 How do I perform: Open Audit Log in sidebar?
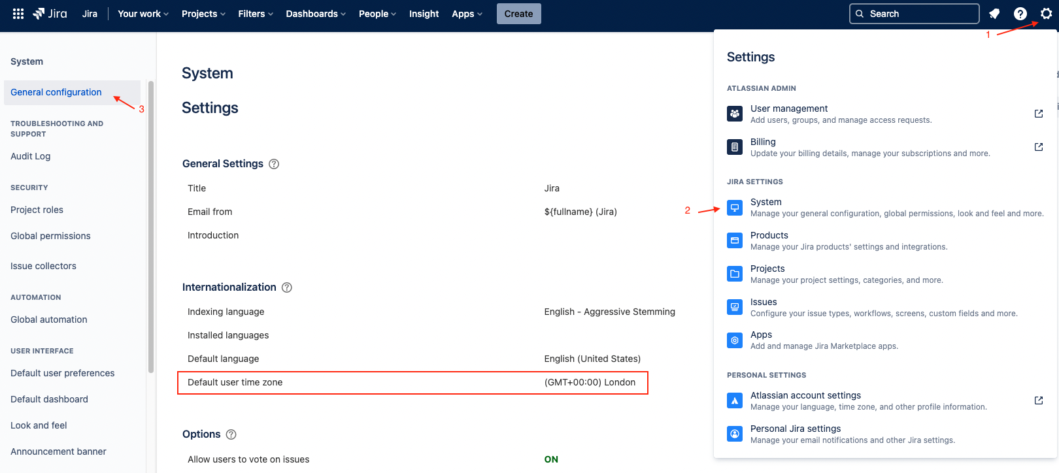pyautogui.click(x=31, y=156)
